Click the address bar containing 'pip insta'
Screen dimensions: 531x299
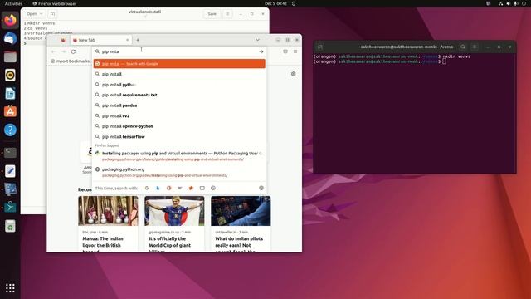click(x=179, y=51)
